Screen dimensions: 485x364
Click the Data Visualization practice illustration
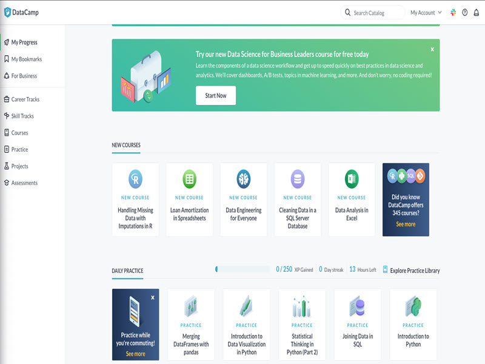click(x=247, y=306)
